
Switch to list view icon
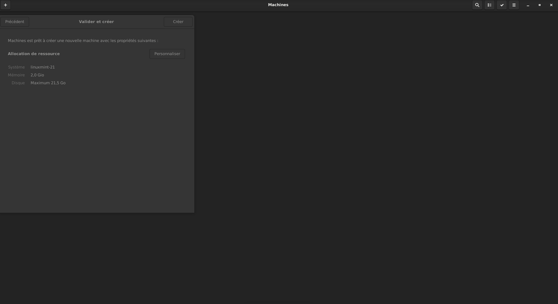(x=490, y=5)
